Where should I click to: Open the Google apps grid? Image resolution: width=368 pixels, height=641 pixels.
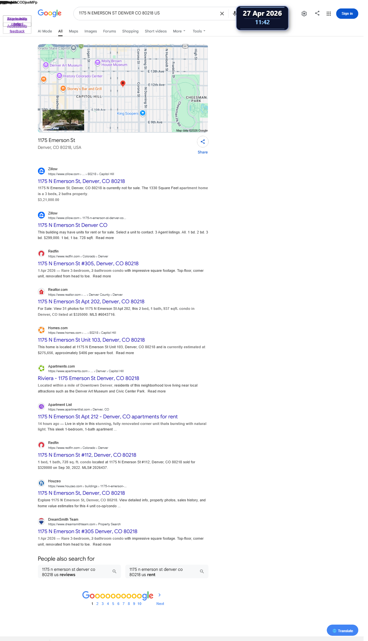[x=329, y=13]
